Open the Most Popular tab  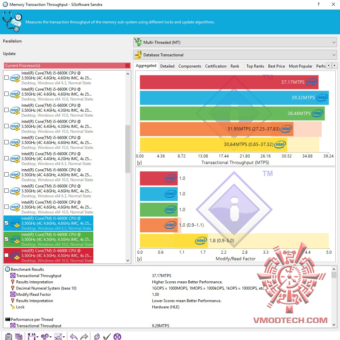pos(300,66)
